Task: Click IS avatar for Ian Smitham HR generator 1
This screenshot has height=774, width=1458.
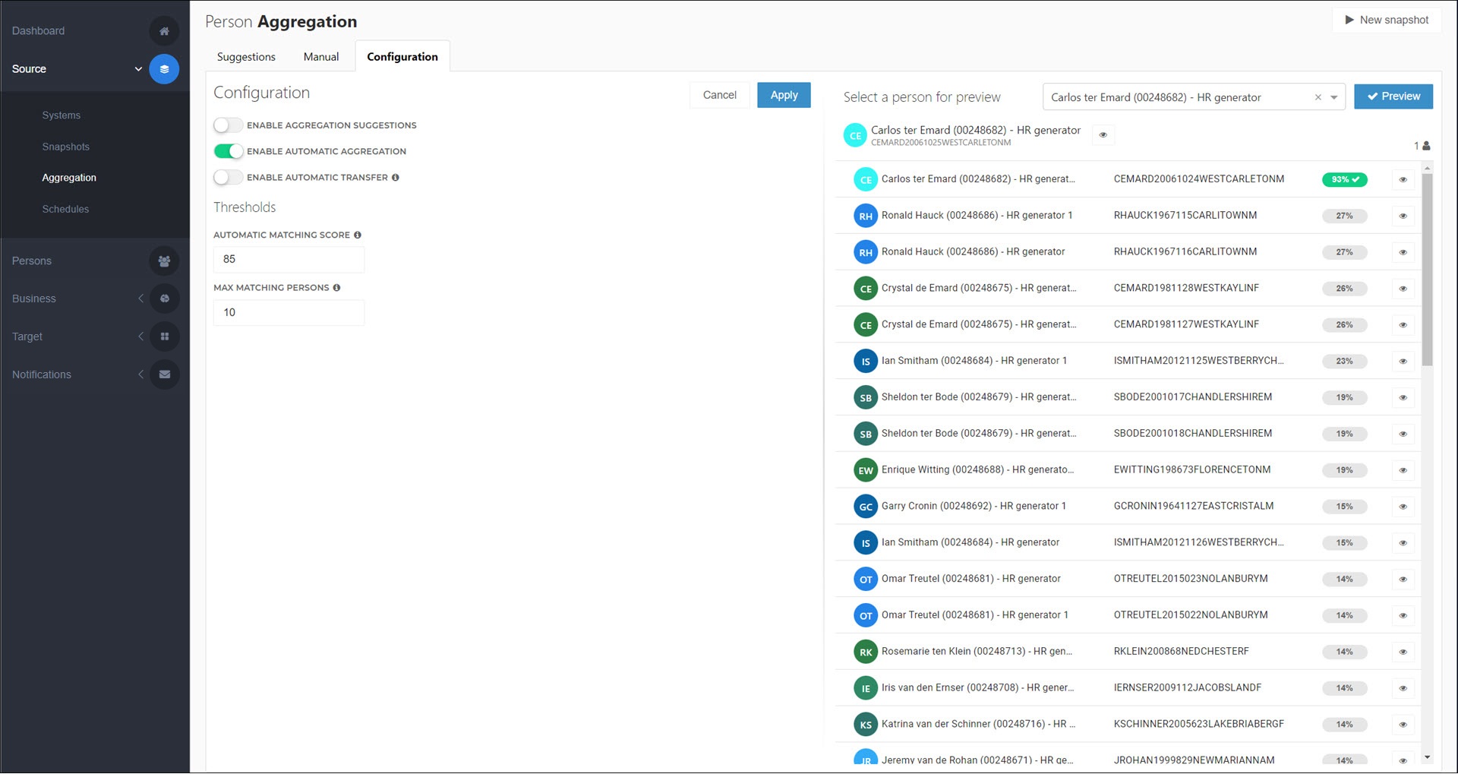Action: coord(866,362)
